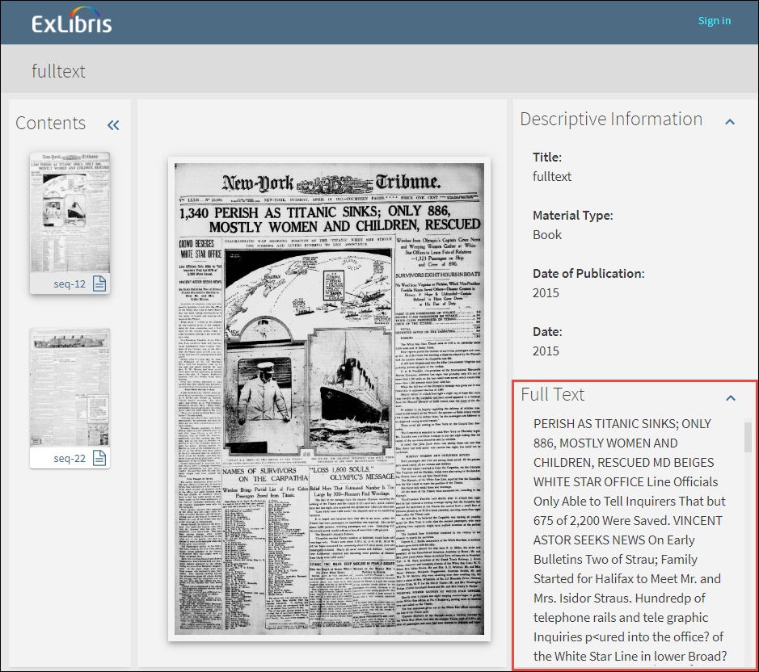
Task: Click the 'Date:' field label
Action: [547, 332]
